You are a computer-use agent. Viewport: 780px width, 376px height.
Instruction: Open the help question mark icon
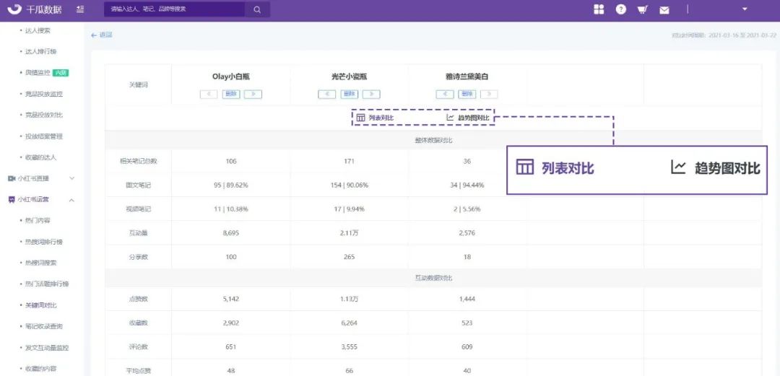[x=621, y=9]
